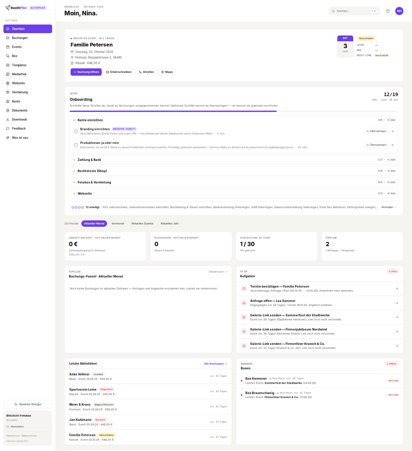Click inbox icon of Anfrage offen task

(244, 303)
